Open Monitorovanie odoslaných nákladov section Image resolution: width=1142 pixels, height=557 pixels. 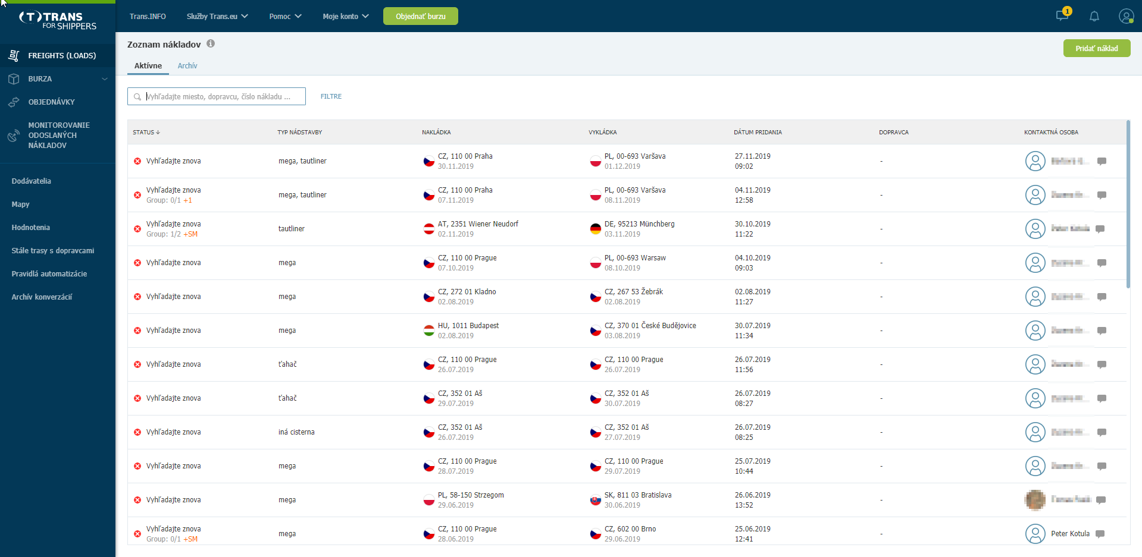pos(58,136)
